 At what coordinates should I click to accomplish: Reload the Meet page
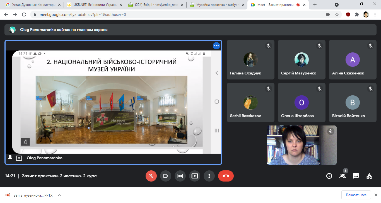pos(24,14)
